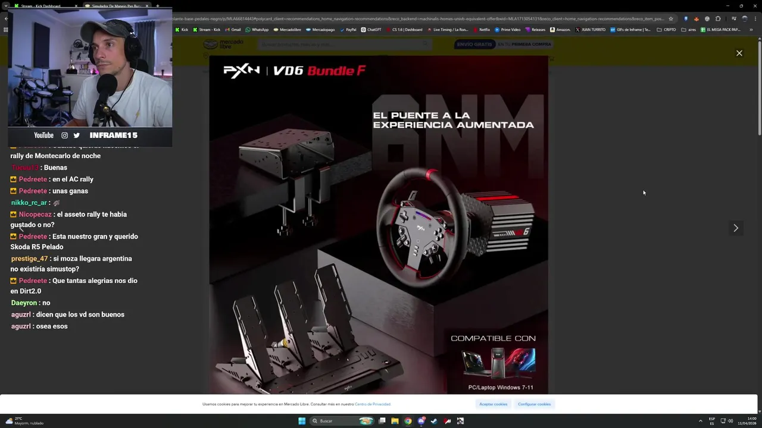Open Task View from the taskbar

382,421
